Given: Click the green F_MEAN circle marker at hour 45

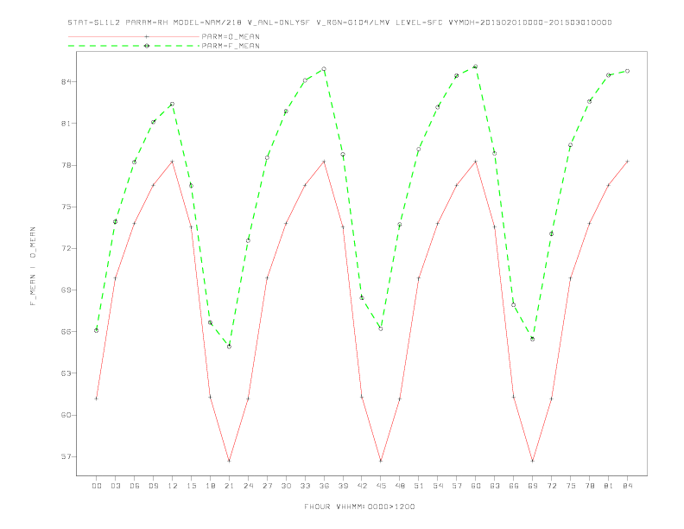Looking at the screenshot, I should click(x=381, y=328).
